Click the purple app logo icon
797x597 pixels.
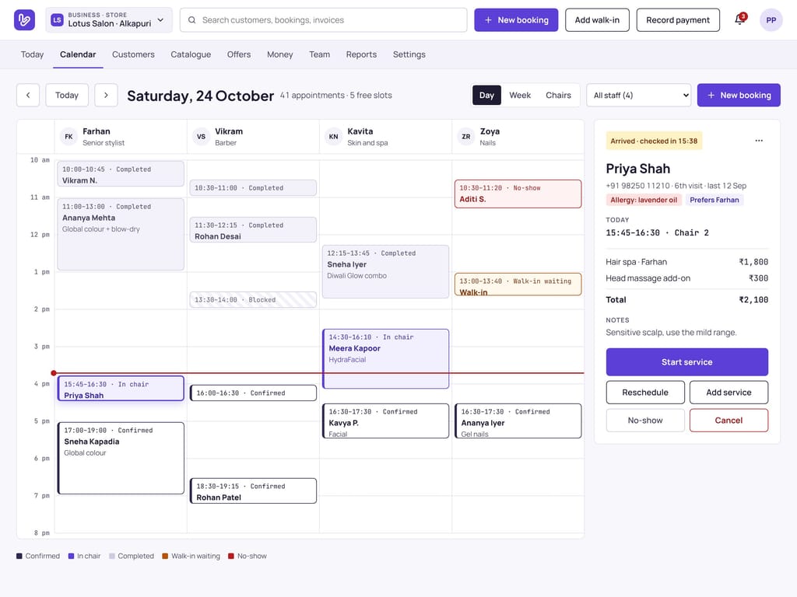(x=24, y=19)
